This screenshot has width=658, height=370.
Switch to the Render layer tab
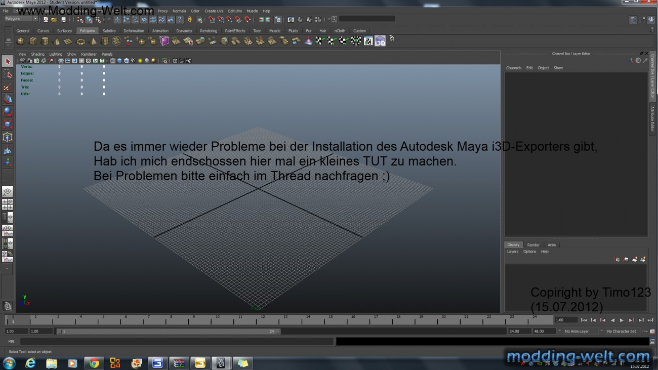pyautogui.click(x=533, y=245)
